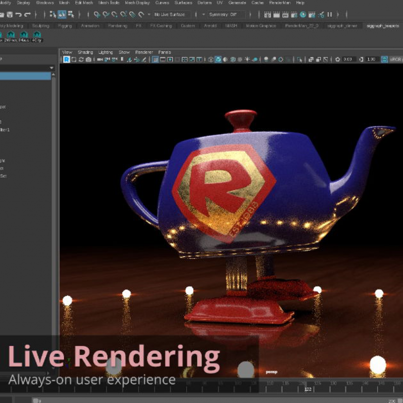Click the viewport refresh arrows icon
The width and height of the screenshot is (403, 403).
pyautogui.click(x=81, y=59)
